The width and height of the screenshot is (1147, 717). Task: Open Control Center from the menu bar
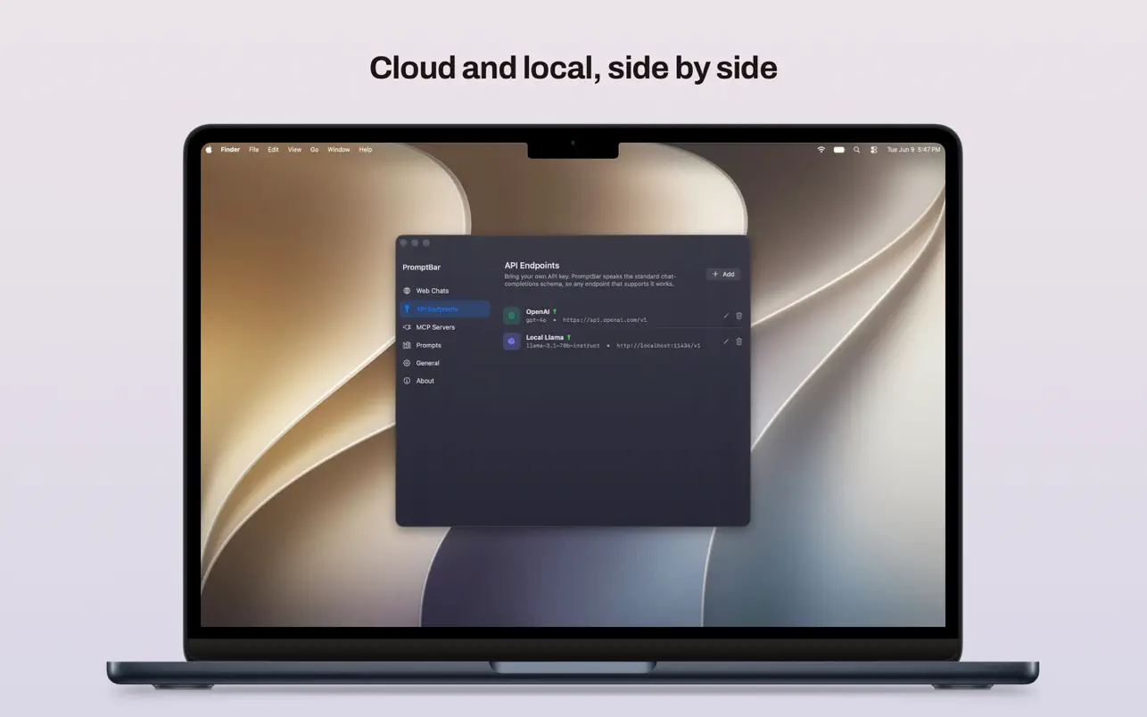874,150
